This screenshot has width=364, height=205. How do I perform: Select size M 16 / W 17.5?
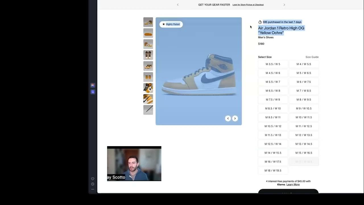(273, 161)
